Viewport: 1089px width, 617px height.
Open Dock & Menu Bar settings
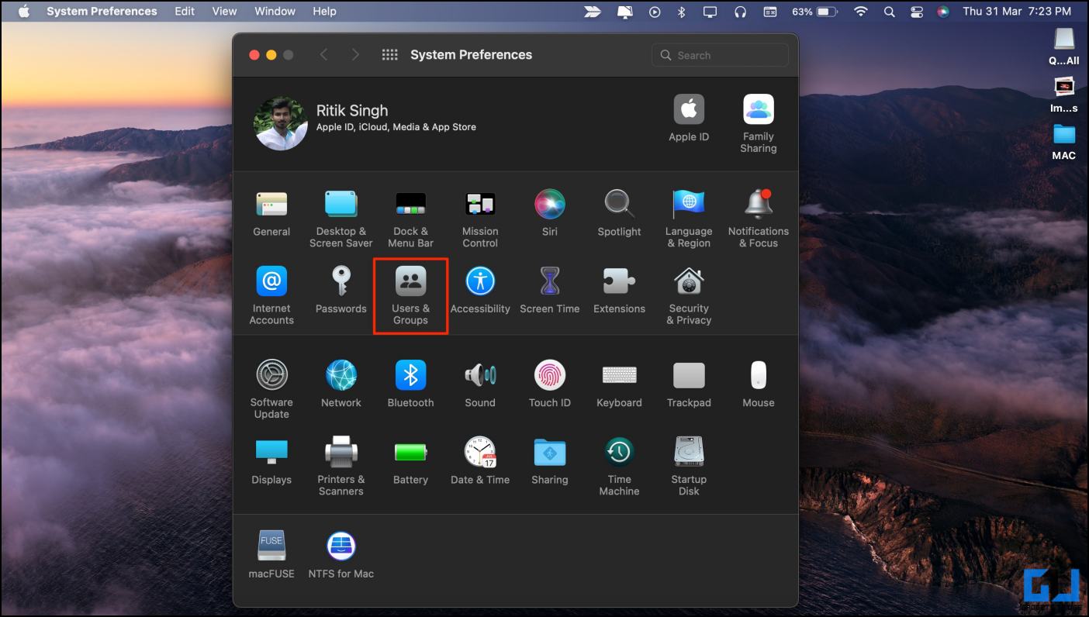pos(410,219)
